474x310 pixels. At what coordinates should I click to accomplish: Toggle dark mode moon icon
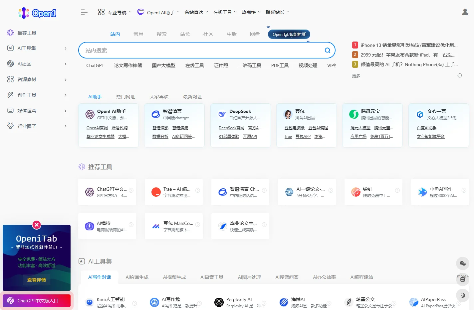pyautogui.click(x=462, y=295)
